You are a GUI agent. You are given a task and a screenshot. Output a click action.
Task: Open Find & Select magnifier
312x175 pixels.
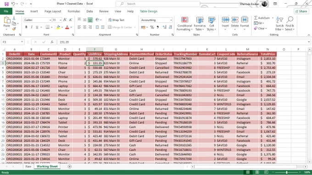[290, 24]
